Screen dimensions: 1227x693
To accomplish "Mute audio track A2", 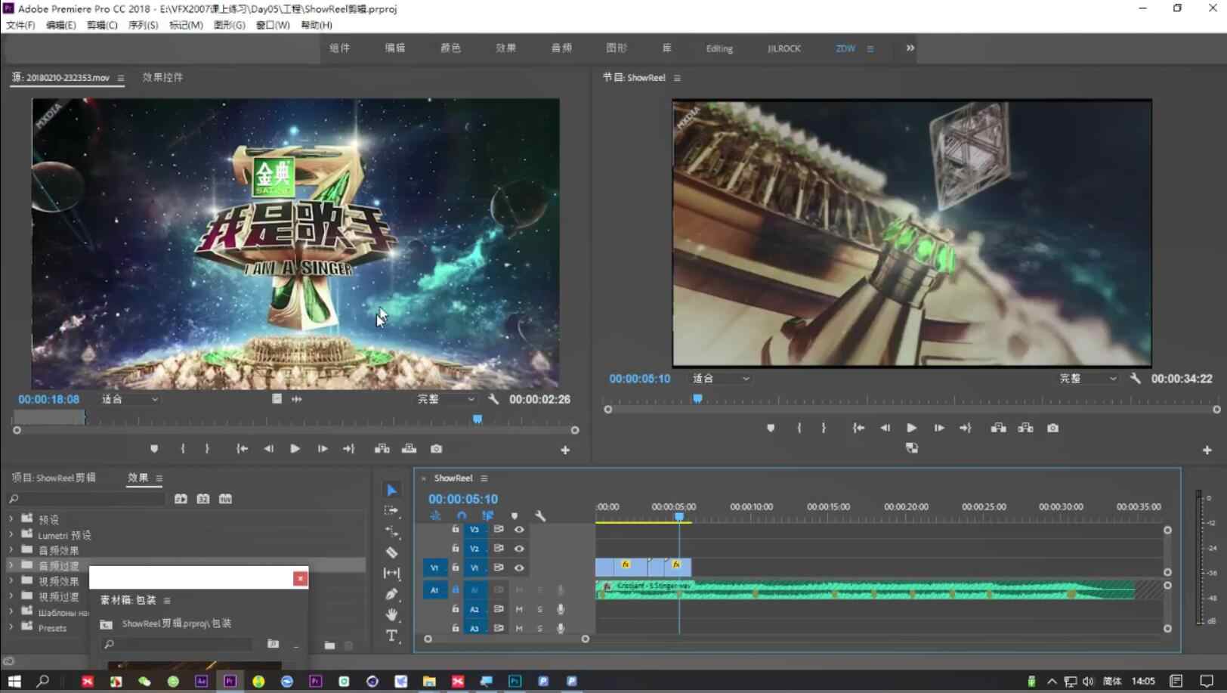I will click(519, 609).
